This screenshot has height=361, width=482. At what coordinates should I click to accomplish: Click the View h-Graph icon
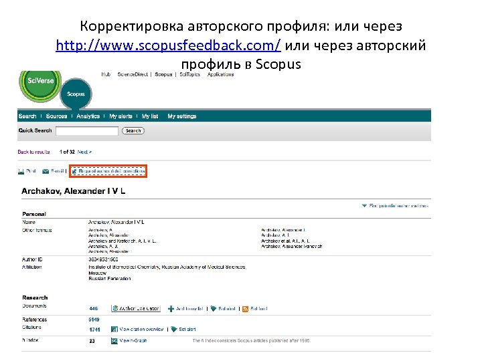tap(114, 341)
